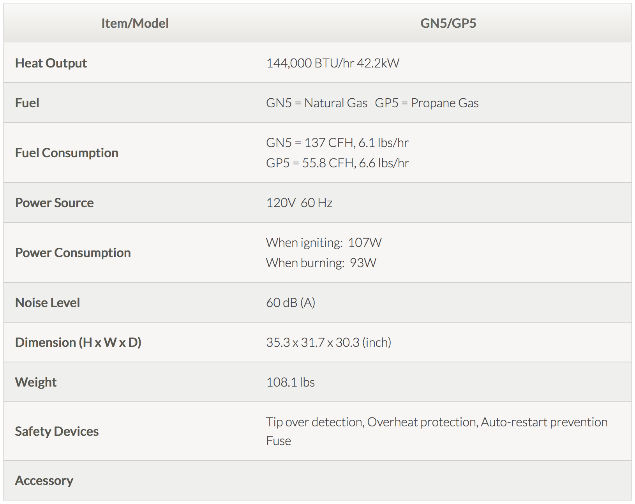Select the Fuel Consumption row label
The width and height of the screenshot is (635, 504).
click(x=67, y=153)
